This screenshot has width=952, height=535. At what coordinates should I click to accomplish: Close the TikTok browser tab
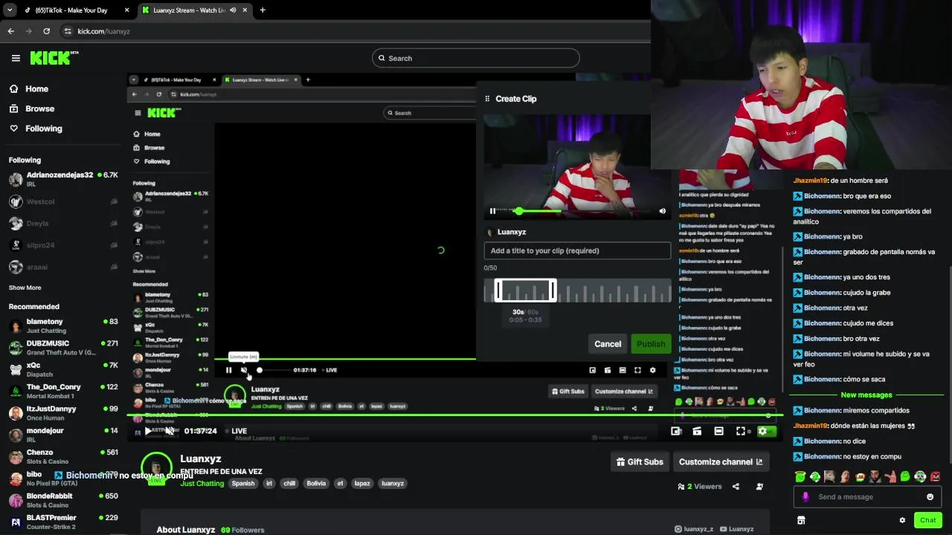[126, 10]
